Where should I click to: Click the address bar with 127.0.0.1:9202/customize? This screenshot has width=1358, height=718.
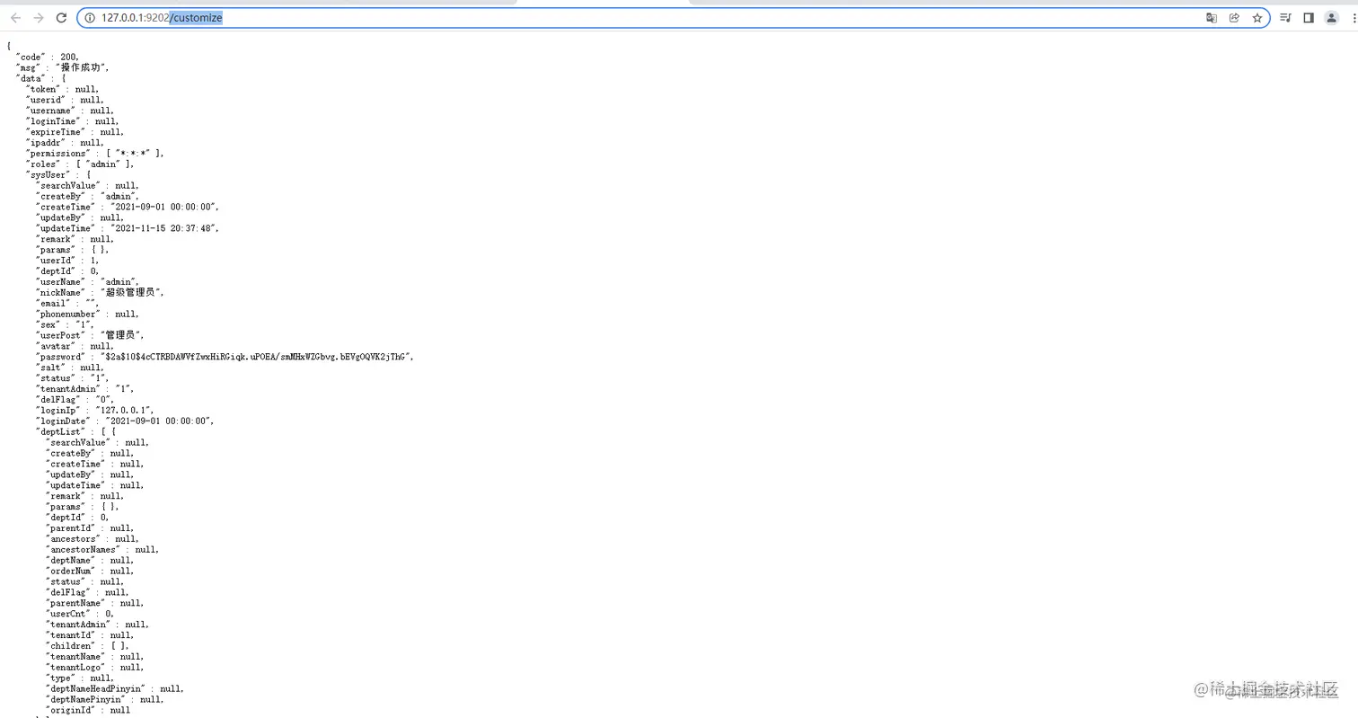click(x=674, y=18)
